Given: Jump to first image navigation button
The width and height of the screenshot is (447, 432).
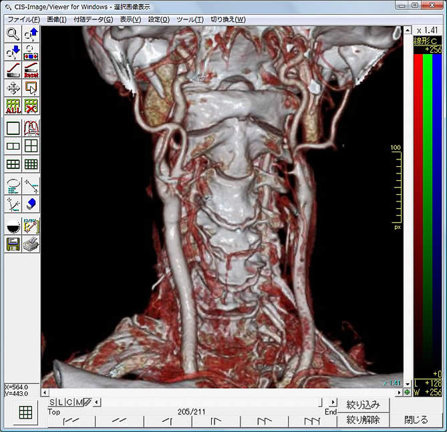Looking at the screenshot, I should tap(71, 421).
